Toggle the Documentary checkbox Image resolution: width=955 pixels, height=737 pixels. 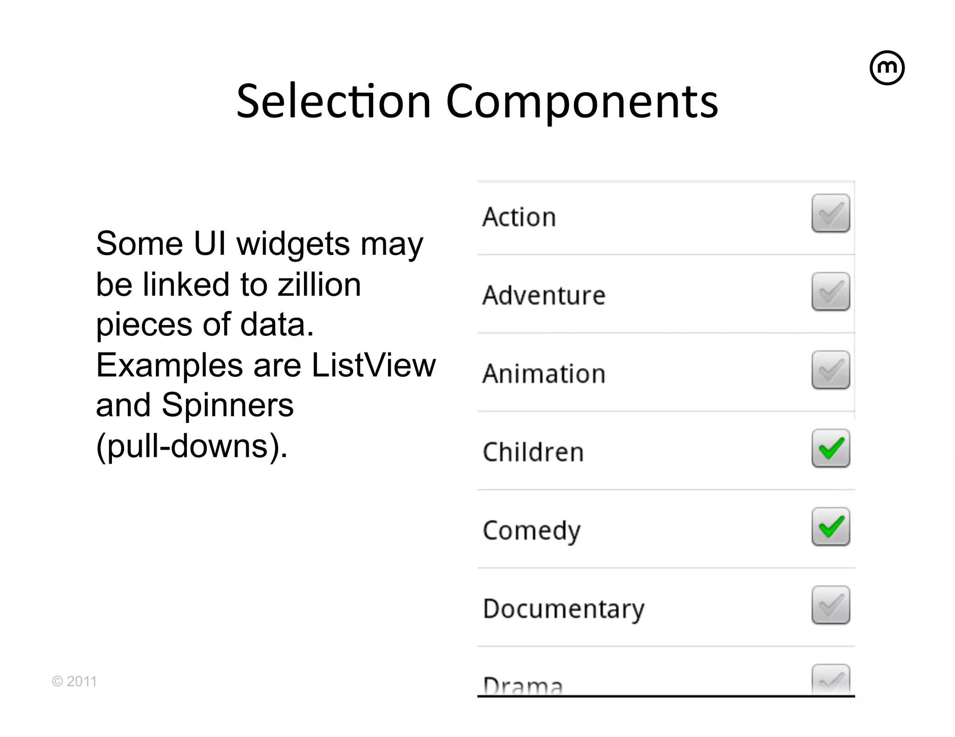click(x=830, y=605)
